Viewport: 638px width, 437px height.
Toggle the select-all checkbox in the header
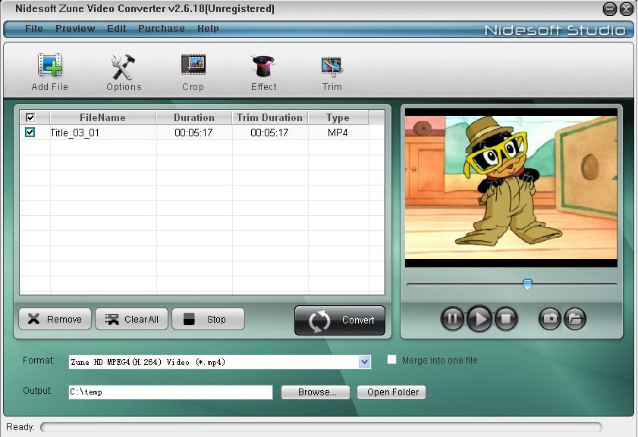pos(30,117)
